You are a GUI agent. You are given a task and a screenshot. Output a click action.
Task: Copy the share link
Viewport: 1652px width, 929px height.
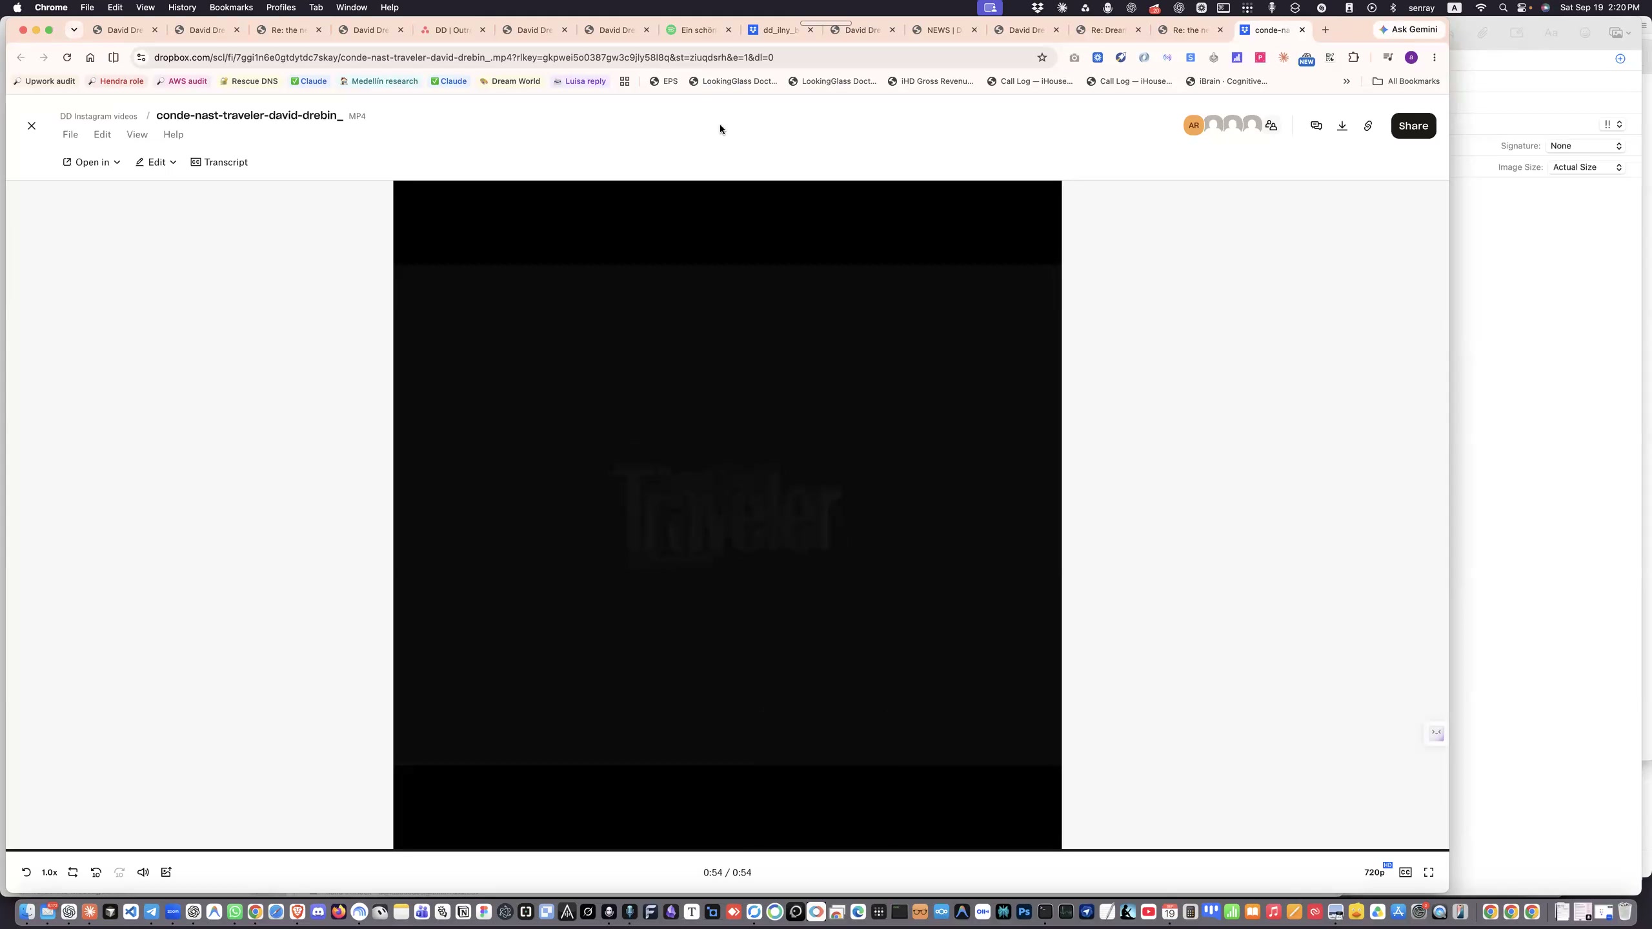(1368, 126)
